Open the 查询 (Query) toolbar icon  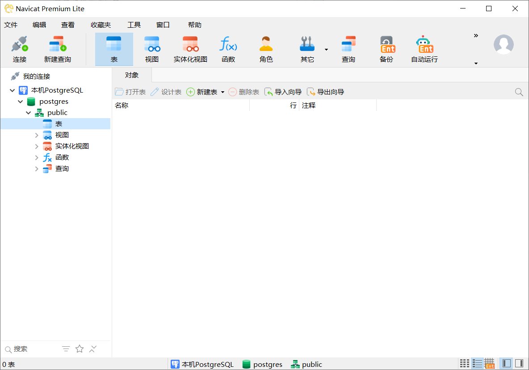348,49
